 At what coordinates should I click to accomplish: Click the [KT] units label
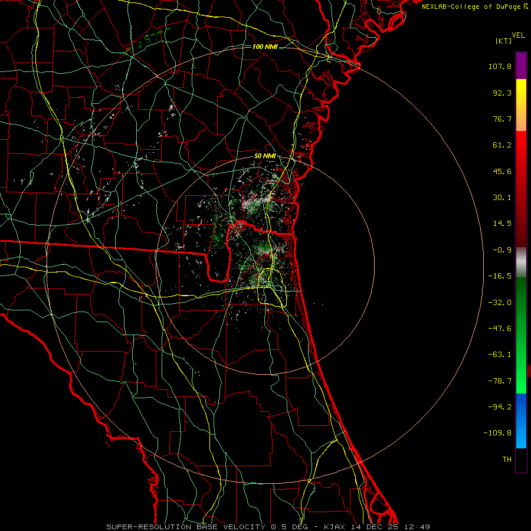(x=503, y=41)
